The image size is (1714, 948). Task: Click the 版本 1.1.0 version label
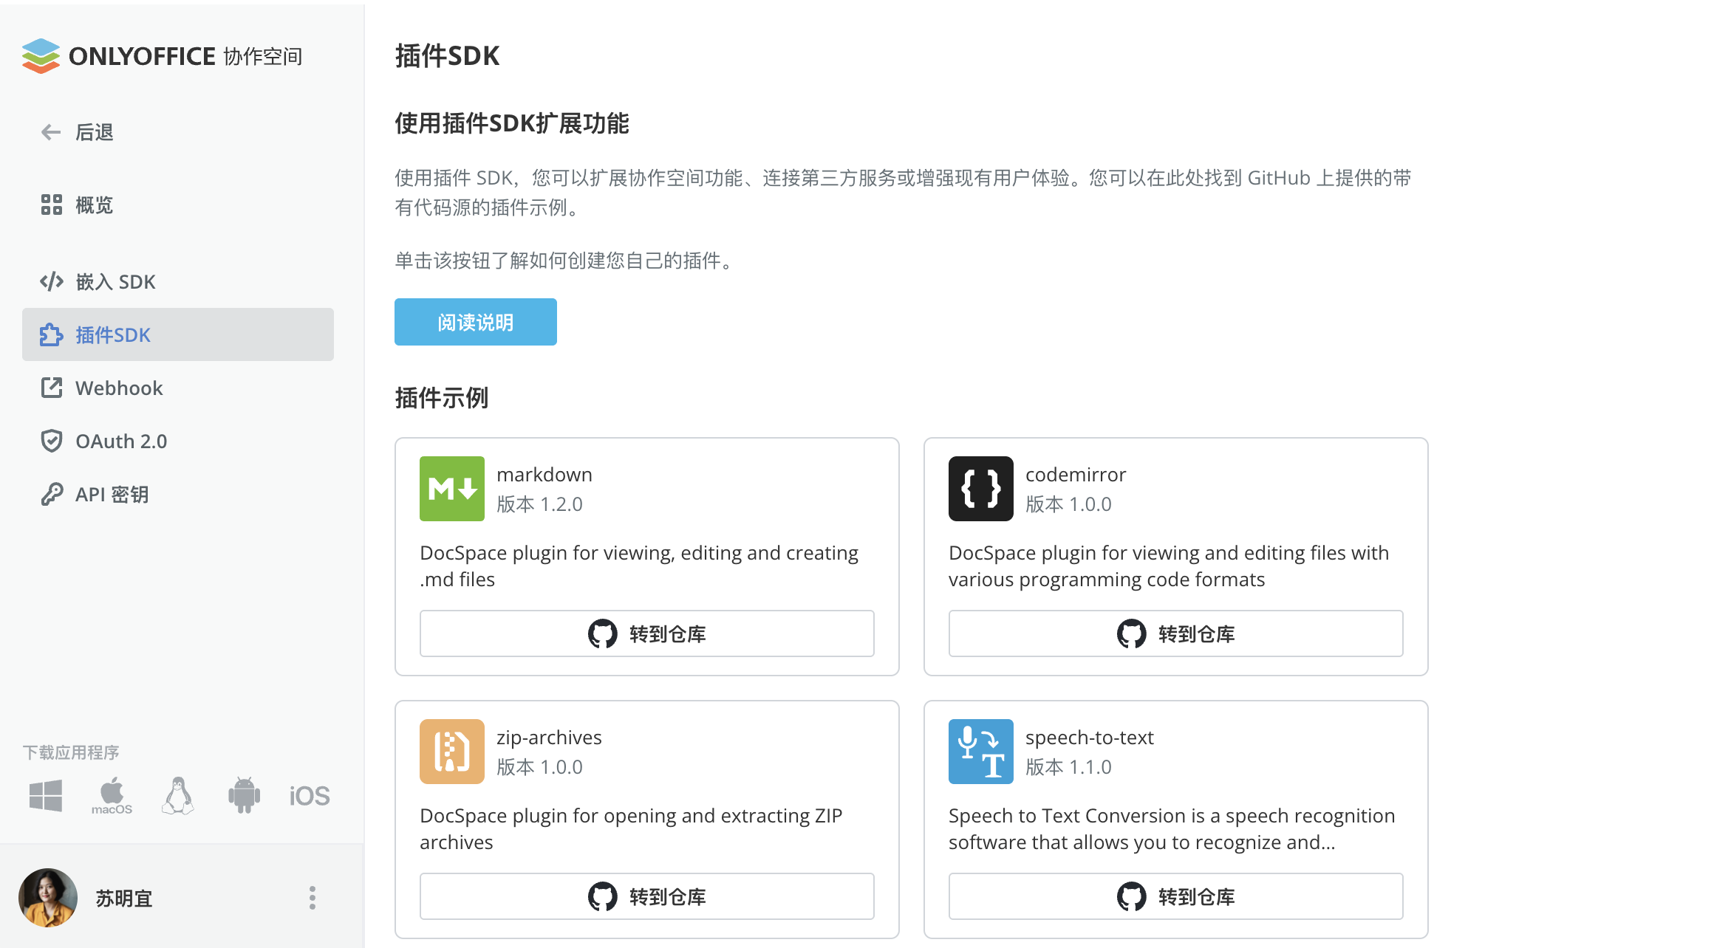pos(1068,767)
